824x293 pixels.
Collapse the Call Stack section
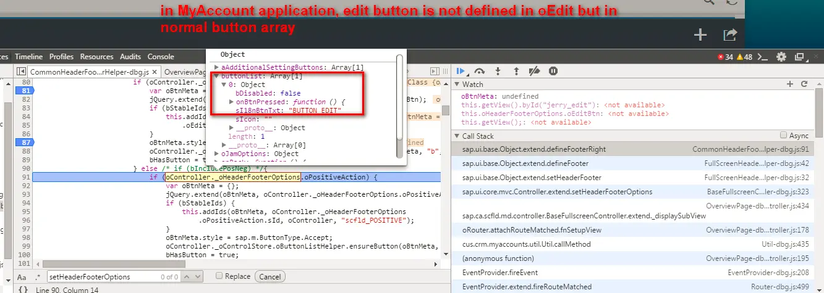(457, 136)
